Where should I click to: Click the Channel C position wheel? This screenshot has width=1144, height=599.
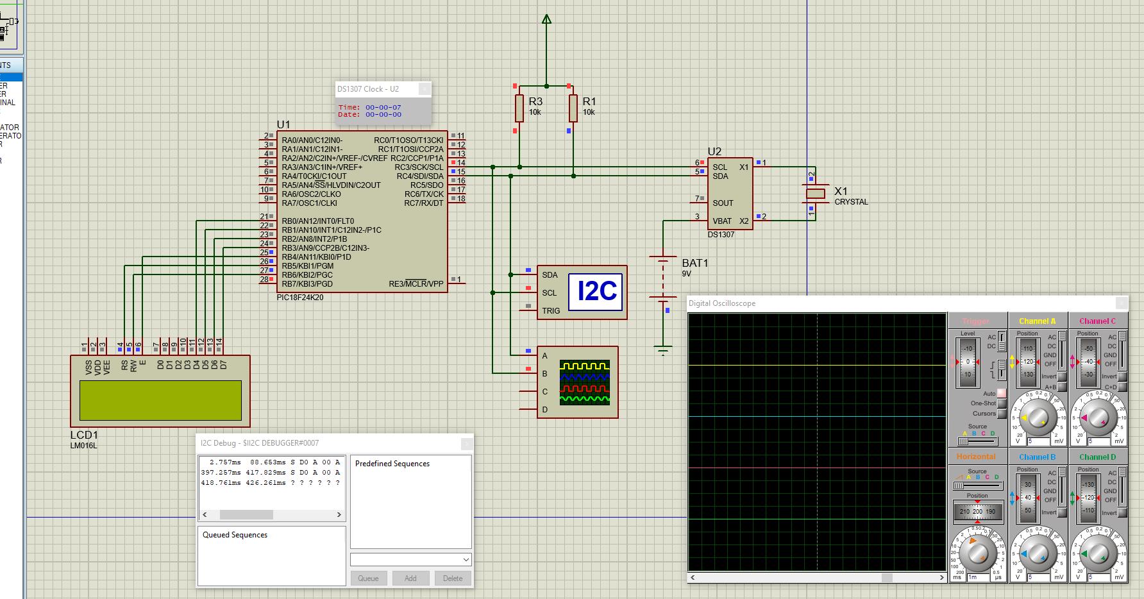(1089, 362)
